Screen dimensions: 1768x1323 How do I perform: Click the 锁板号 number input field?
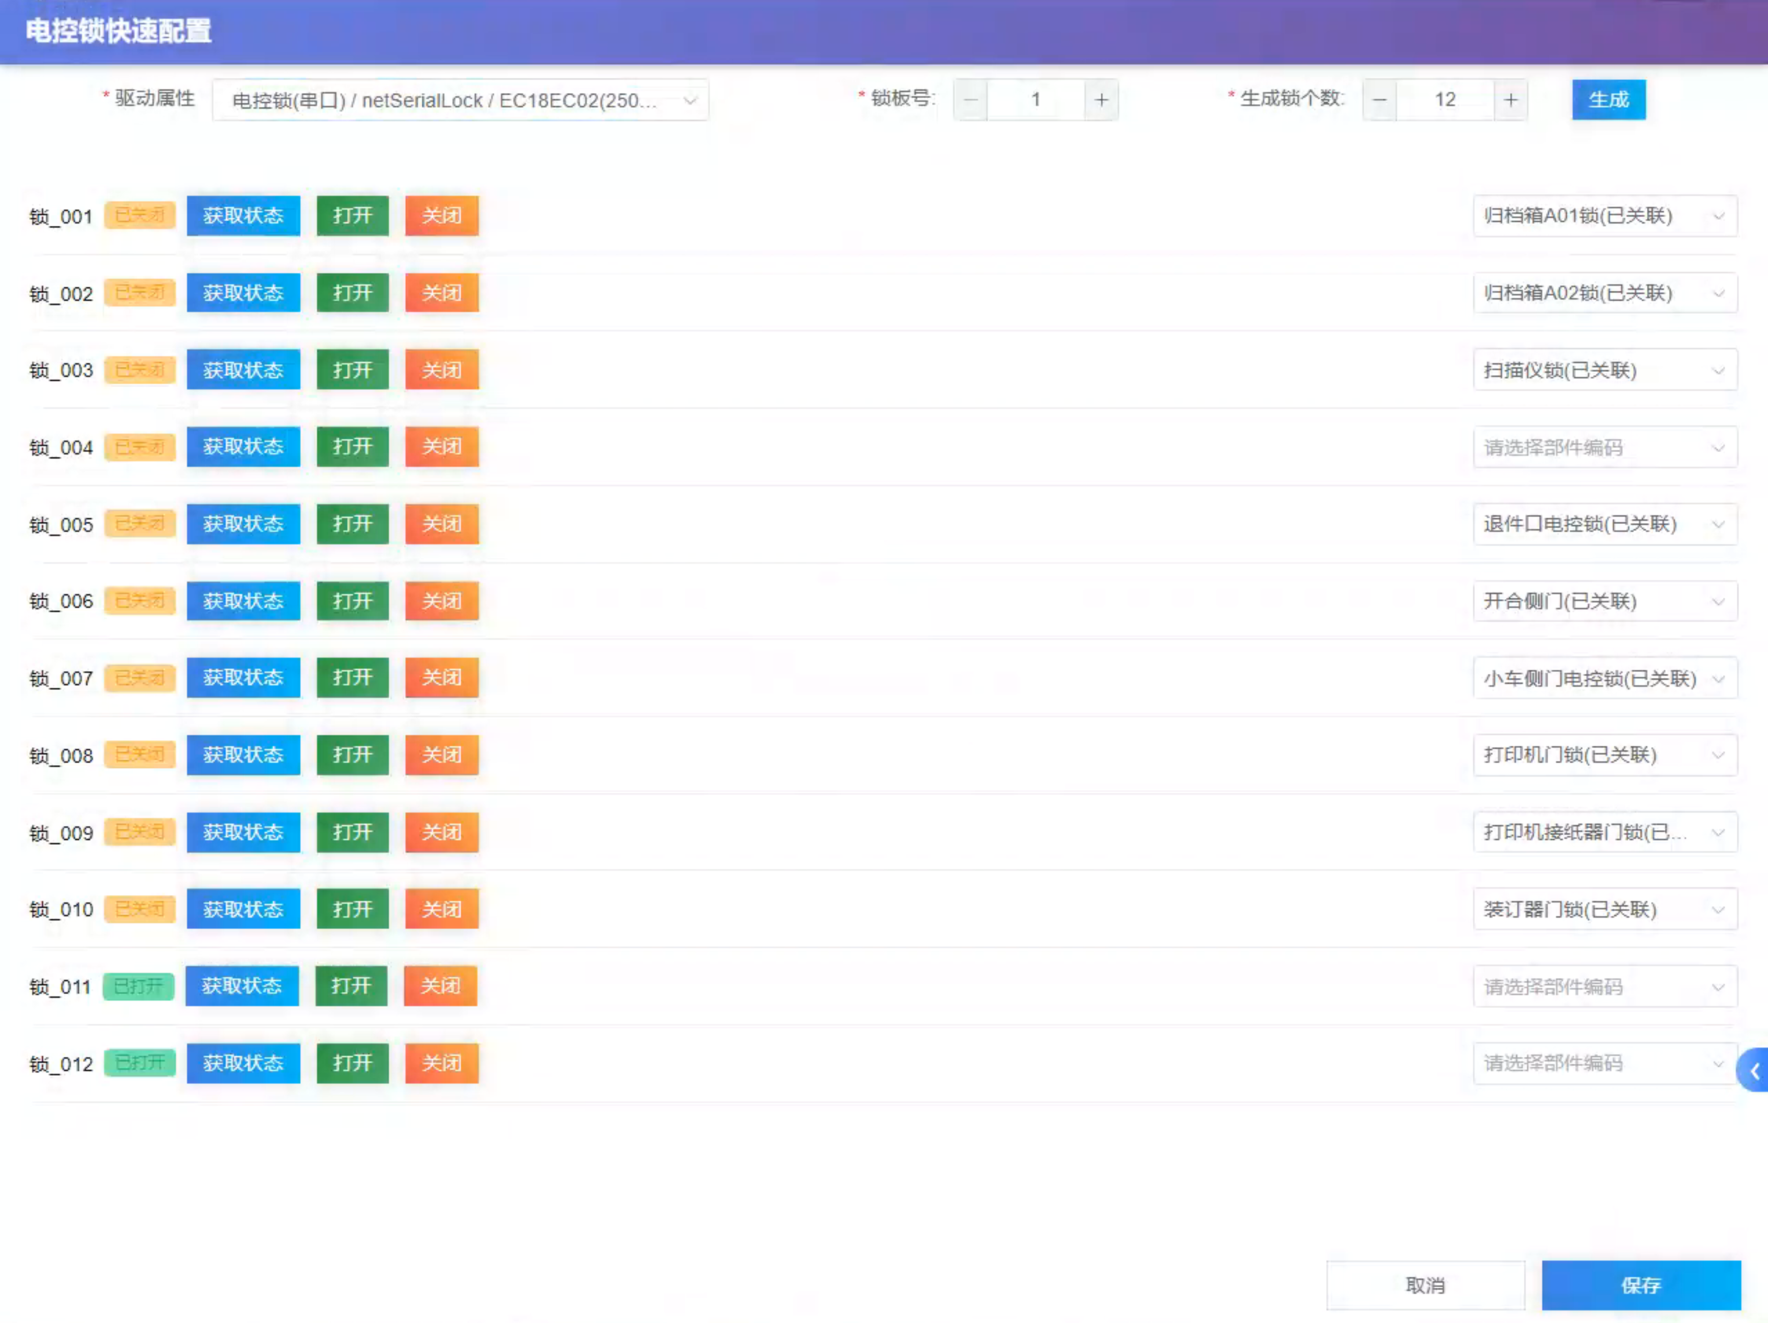click(x=1036, y=100)
